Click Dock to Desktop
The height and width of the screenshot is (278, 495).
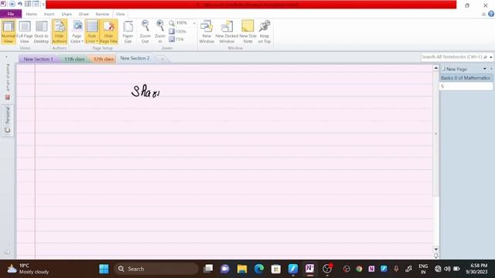tap(41, 32)
